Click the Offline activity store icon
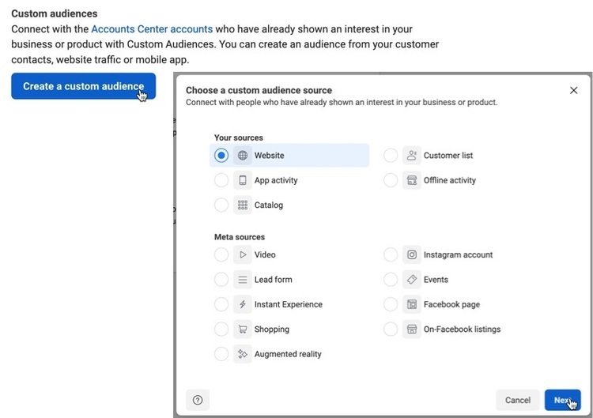This screenshot has height=418, width=593. coord(411,180)
